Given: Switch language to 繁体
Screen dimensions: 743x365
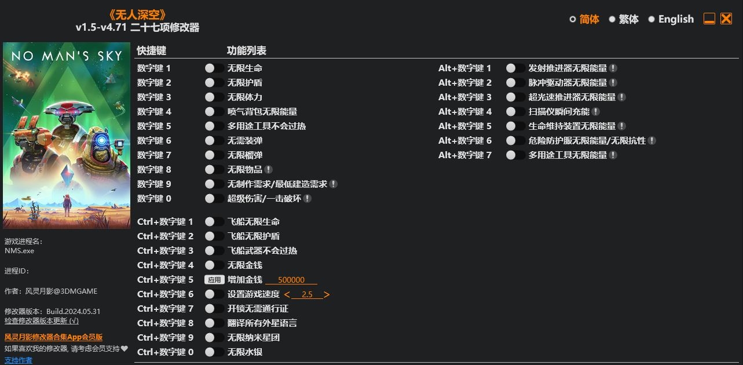Looking at the screenshot, I should [623, 19].
